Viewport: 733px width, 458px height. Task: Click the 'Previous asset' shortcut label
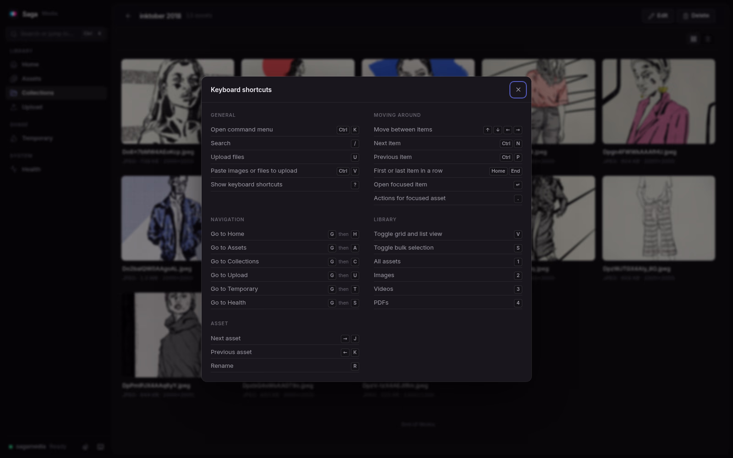click(231, 352)
